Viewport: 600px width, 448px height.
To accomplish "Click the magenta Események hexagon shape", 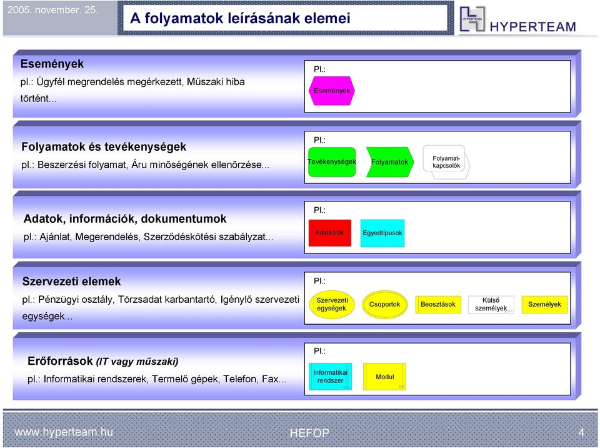I will (331, 91).
